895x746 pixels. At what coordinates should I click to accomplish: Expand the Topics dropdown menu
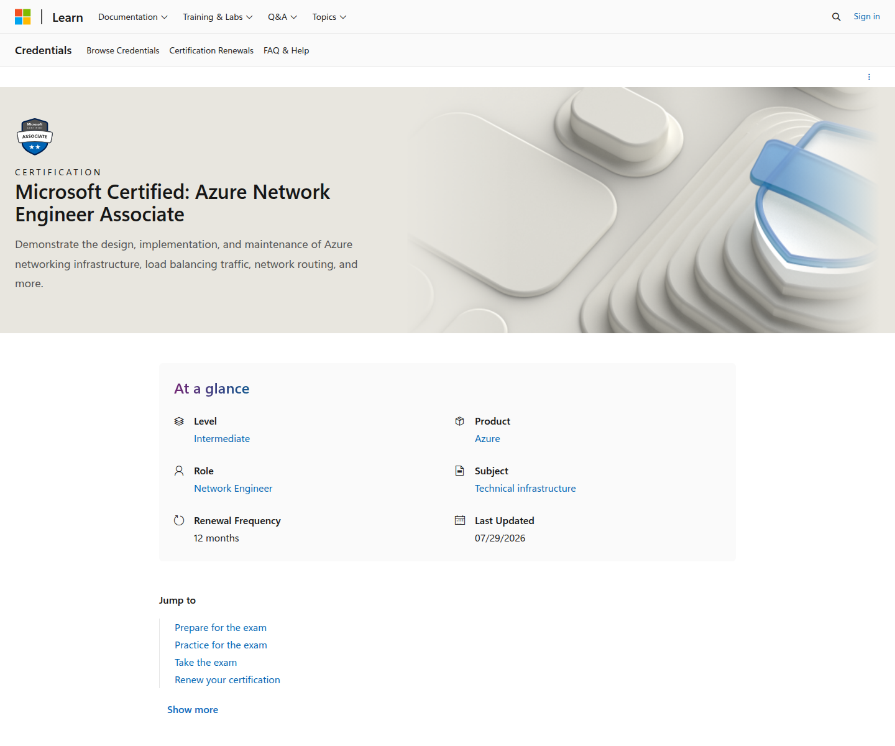pyautogui.click(x=329, y=17)
